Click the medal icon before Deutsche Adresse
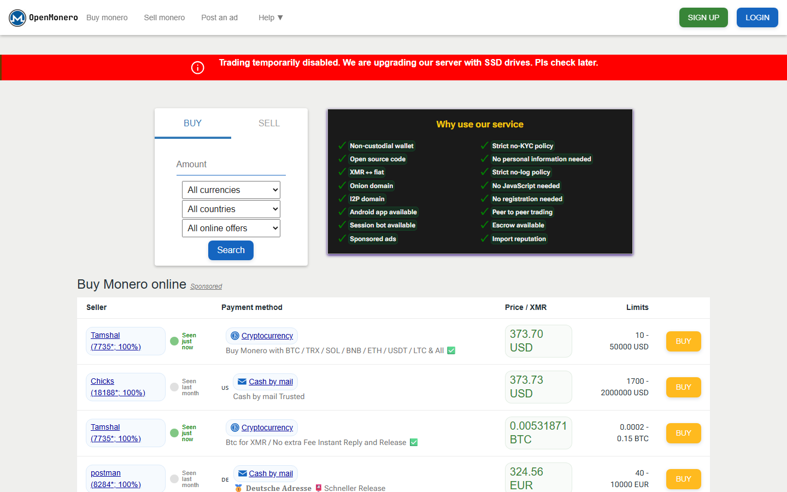 (x=238, y=488)
